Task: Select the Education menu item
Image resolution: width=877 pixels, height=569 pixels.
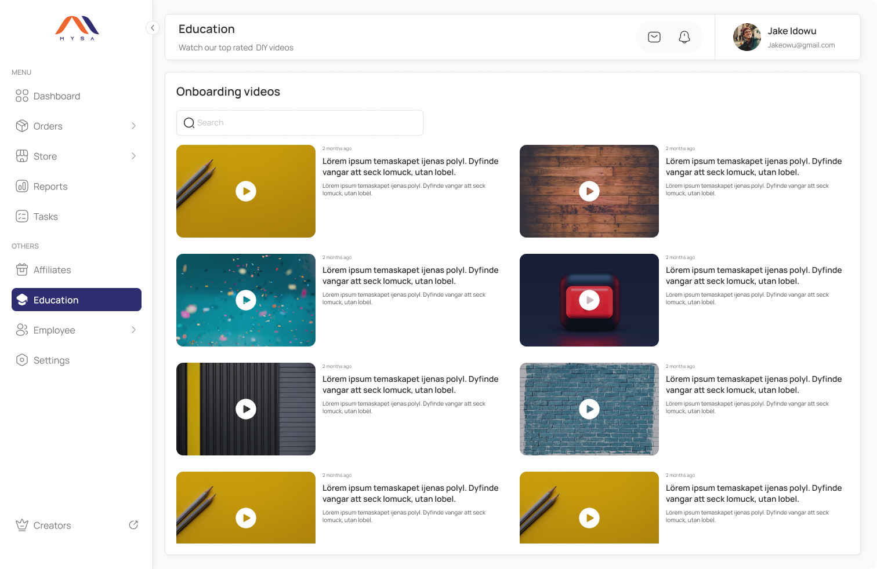Action: pyautogui.click(x=77, y=300)
